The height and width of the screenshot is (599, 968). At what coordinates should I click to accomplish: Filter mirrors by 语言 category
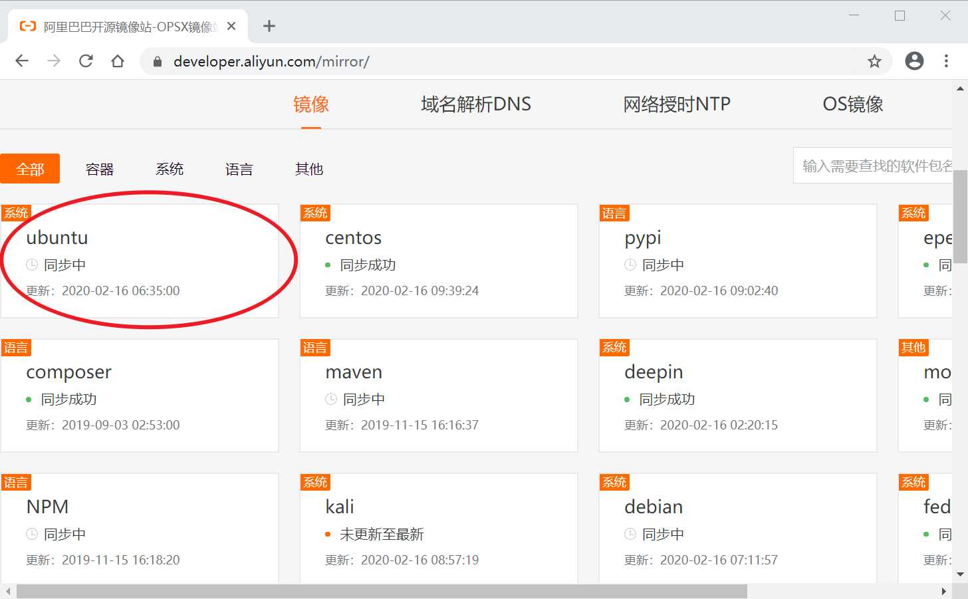pyautogui.click(x=239, y=169)
